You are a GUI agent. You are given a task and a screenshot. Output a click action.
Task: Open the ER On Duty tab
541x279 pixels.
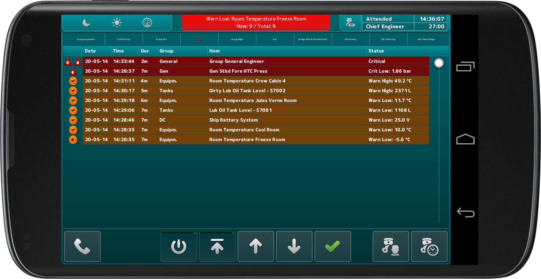[351, 39]
